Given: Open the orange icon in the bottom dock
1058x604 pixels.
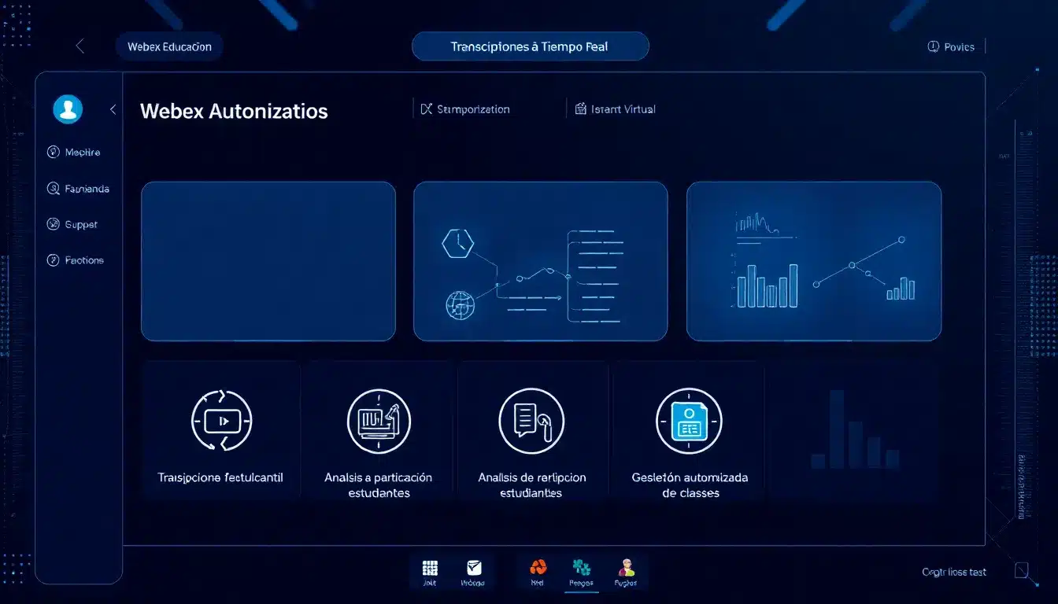Looking at the screenshot, I should 538,568.
